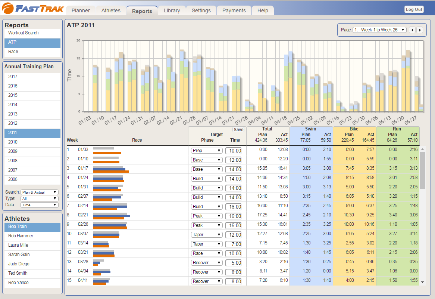Click the Save button above Target Time
Image resolution: width=435 pixels, height=299 pixels.
(x=238, y=130)
